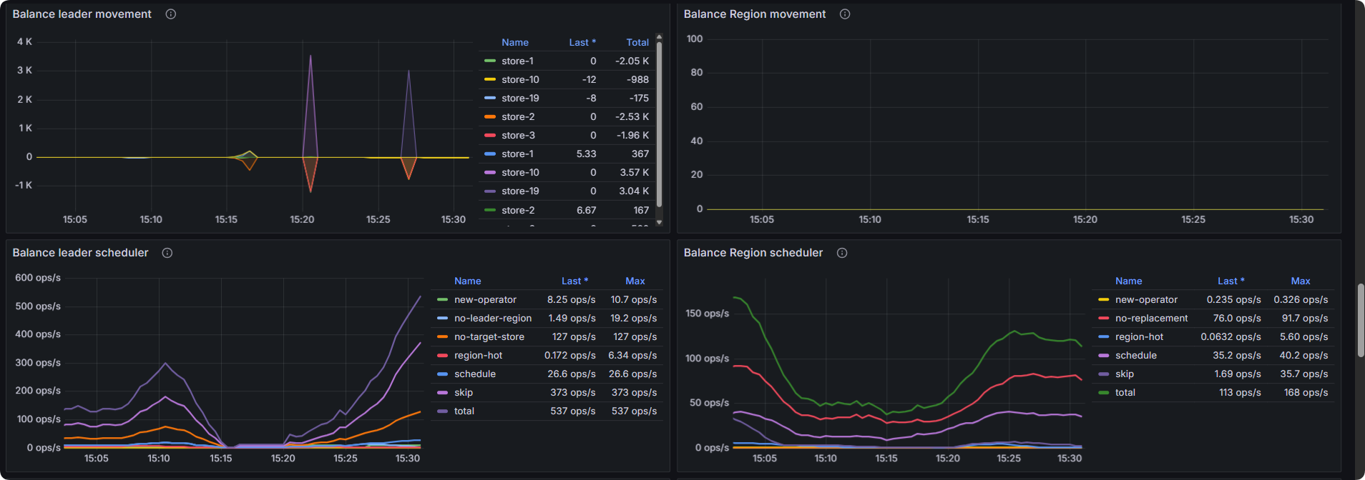Click green total swatch in Region scheduler legend
The height and width of the screenshot is (480, 1365).
pos(1103,393)
